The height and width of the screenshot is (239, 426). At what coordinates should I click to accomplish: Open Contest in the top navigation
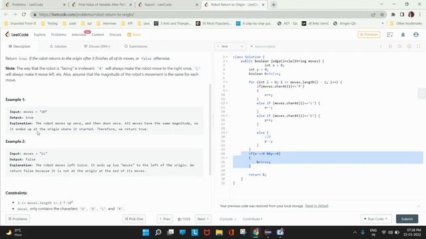pyautogui.click(x=98, y=35)
